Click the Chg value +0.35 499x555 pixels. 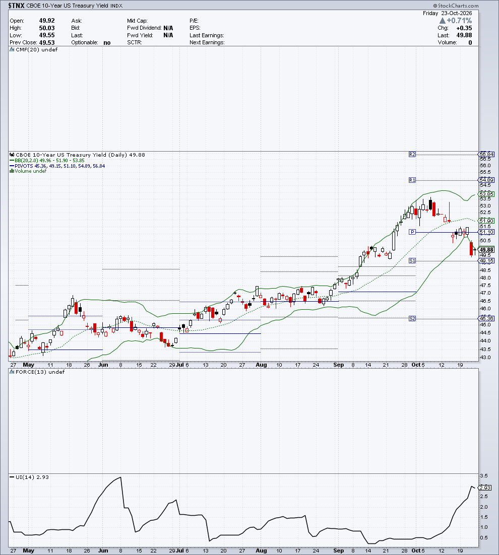point(464,28)
